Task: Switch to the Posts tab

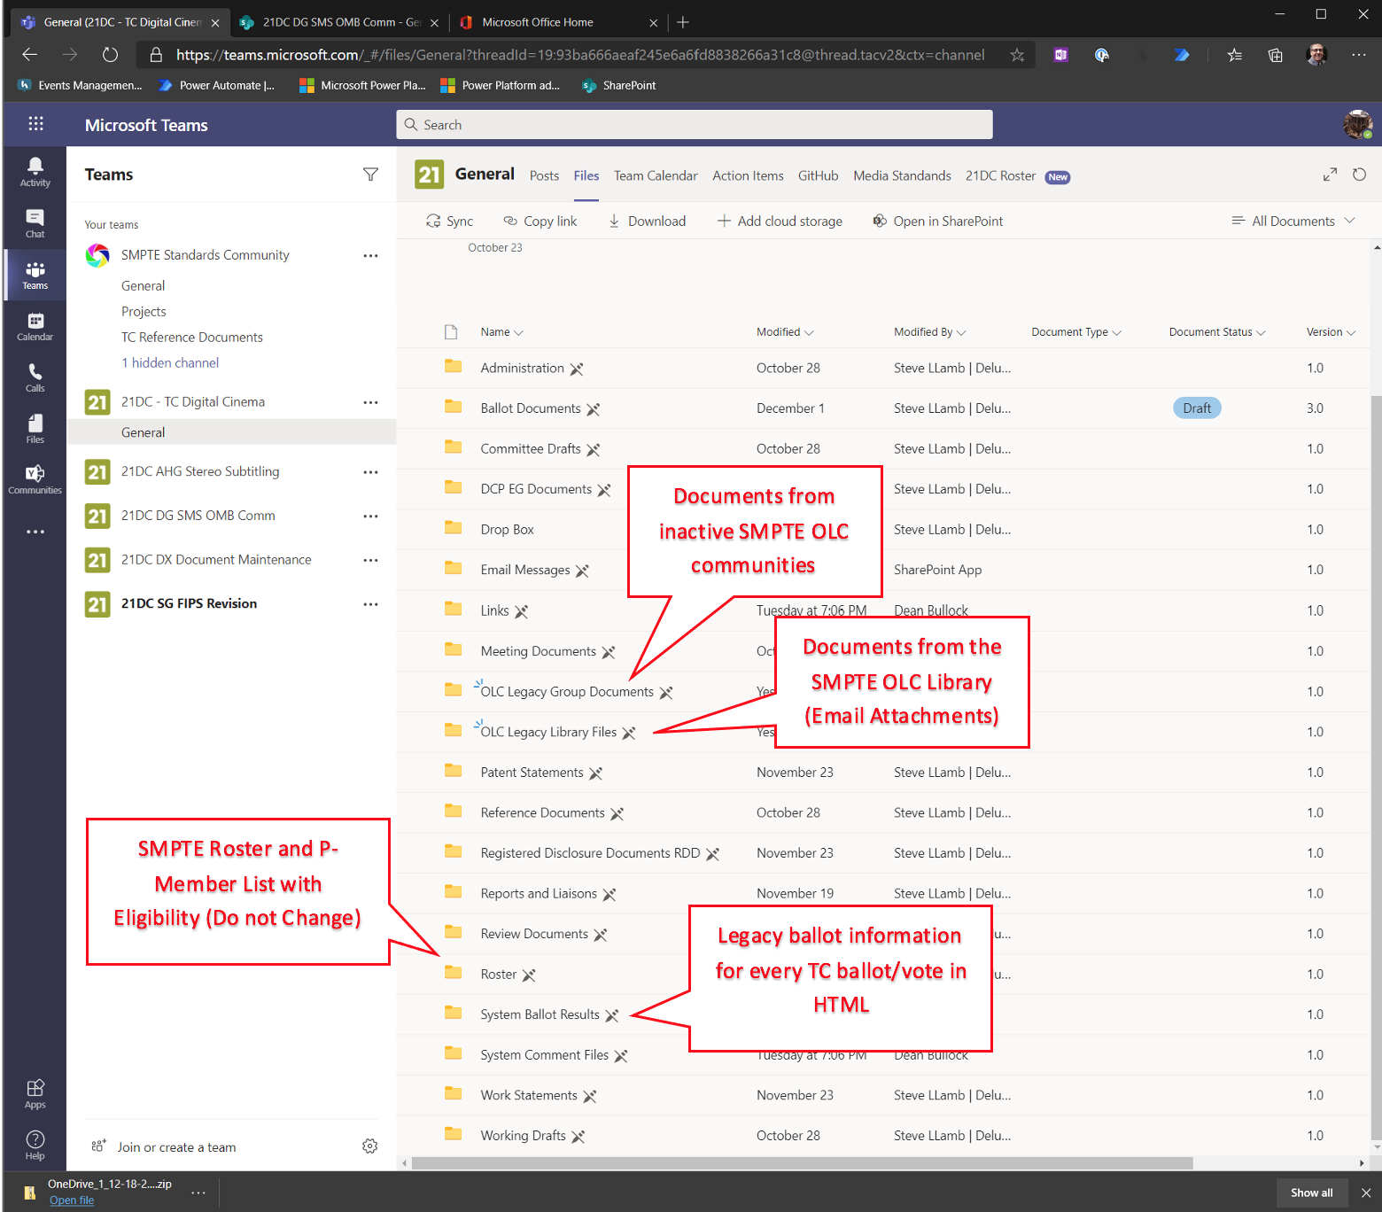Action: tap(544, 175)
